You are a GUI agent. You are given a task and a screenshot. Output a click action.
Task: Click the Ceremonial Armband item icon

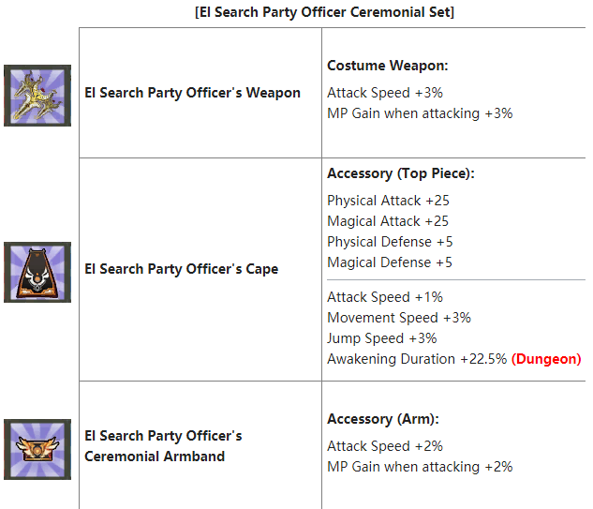[37, 450]
